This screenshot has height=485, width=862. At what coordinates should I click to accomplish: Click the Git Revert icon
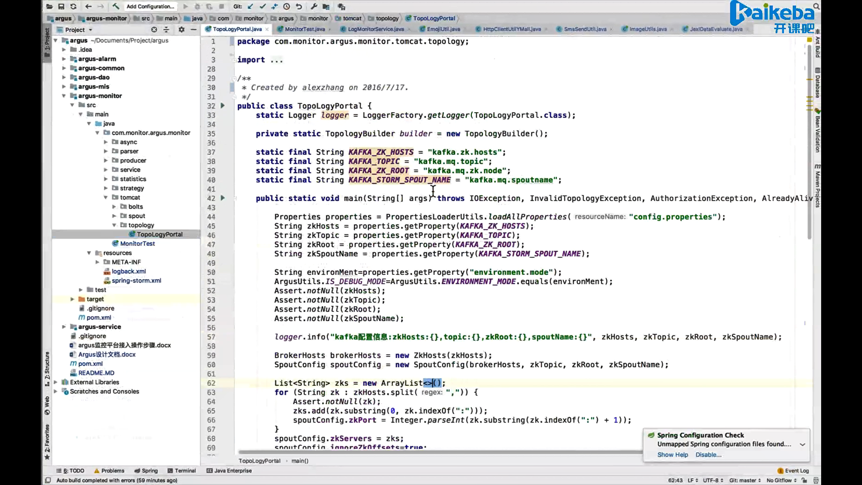299,6
